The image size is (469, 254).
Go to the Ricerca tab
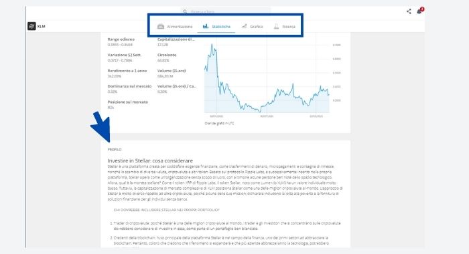pyautogui.click(x=285, y=27)
